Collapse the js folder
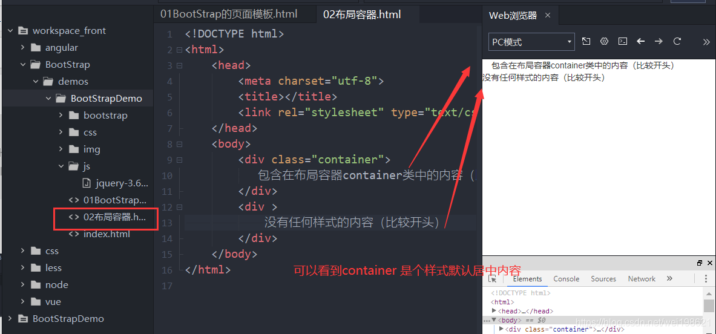 coord(61,166)
